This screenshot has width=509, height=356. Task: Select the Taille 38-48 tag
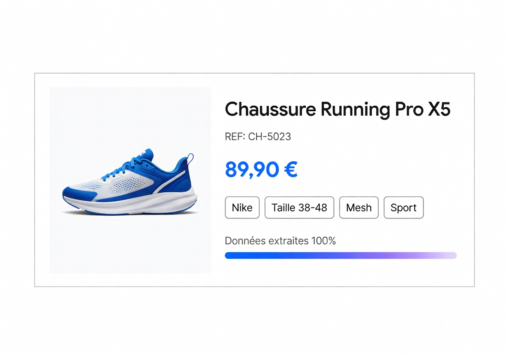point(299,207)
